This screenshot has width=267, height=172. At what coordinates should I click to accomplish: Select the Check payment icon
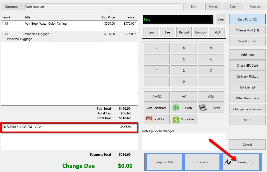(203, 108)
